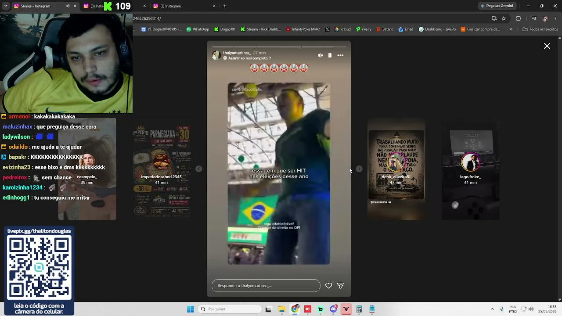Open the iCloud bookmark
The height and width of the screenshot is (316, 562).
point(343,29)
